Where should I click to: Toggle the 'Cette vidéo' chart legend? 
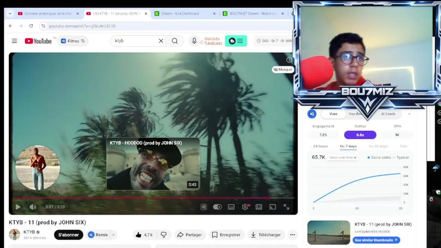pyautogui.click(x=379, y=157)
